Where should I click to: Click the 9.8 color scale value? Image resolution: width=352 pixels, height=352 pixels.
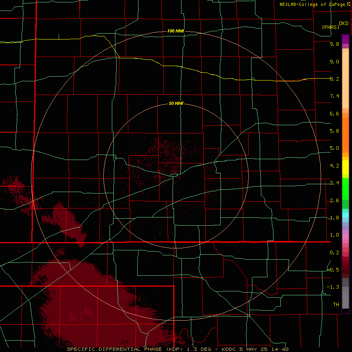[x=334, y=44]
